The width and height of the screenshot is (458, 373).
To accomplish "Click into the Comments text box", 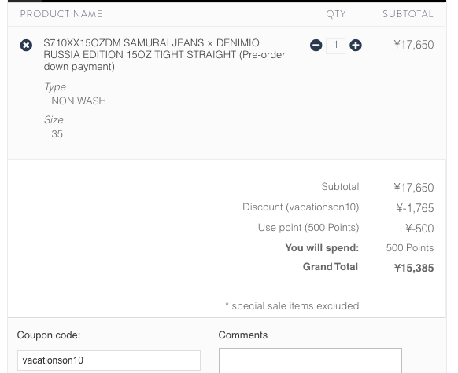I will [x=310, y=360].
